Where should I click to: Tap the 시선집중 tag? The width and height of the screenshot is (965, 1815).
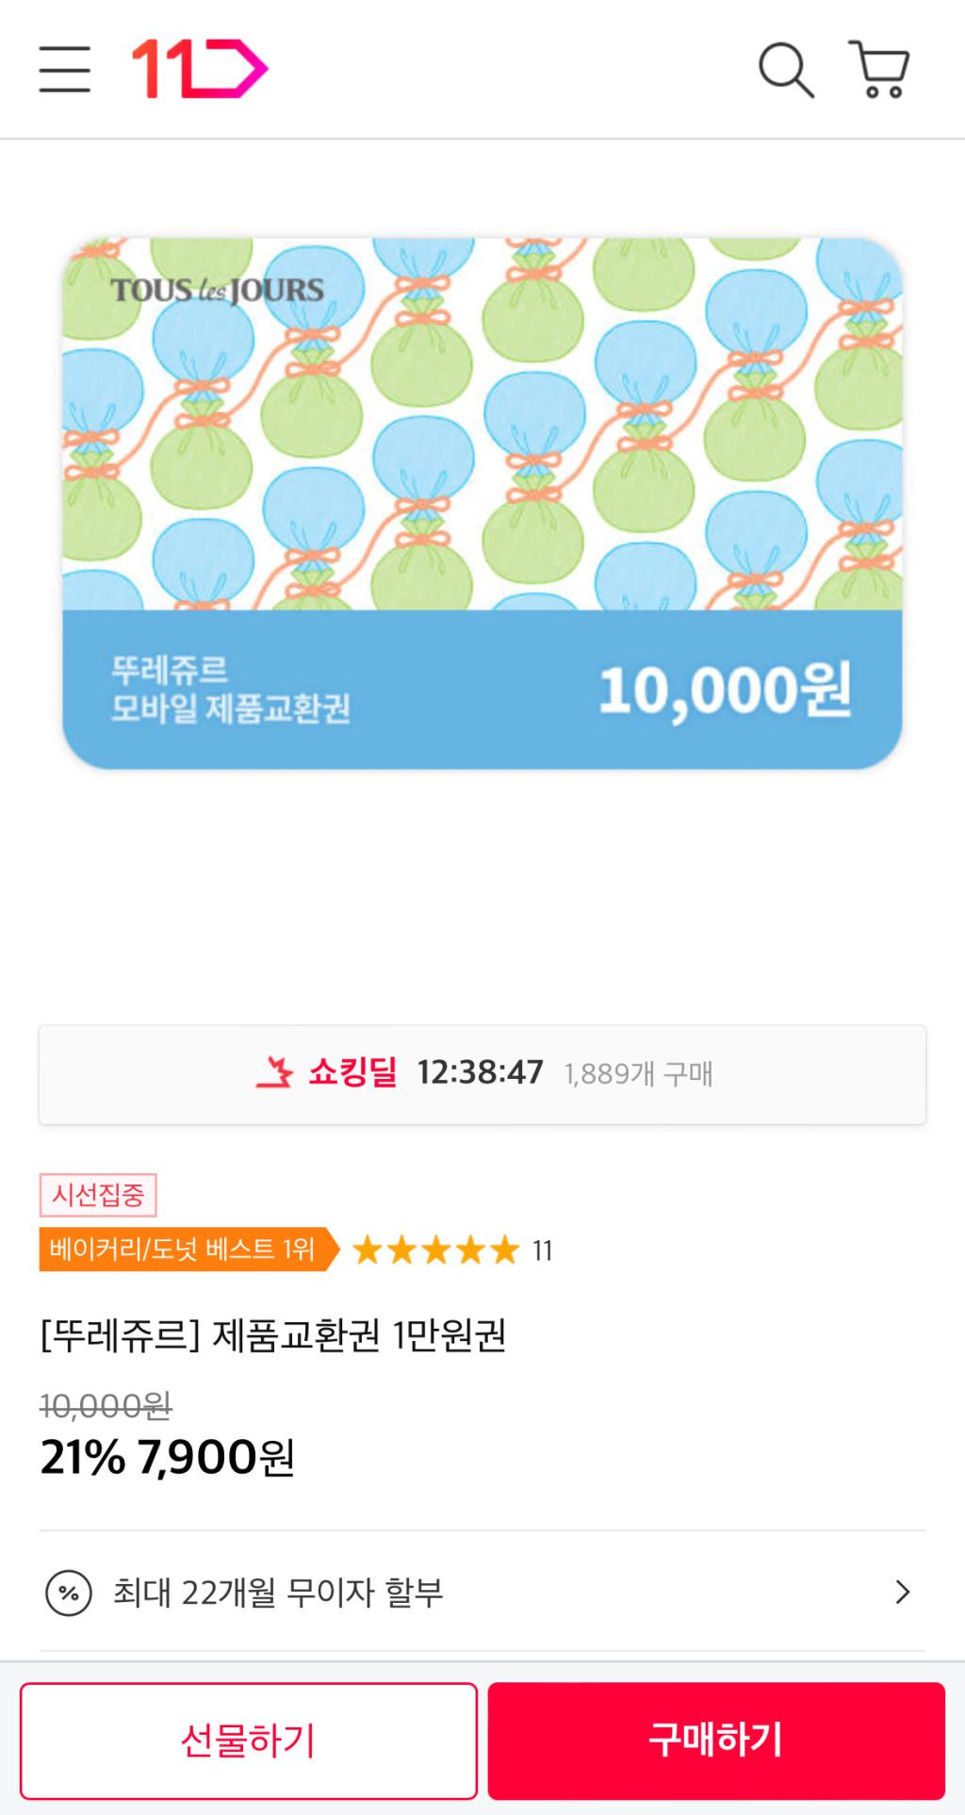click(x=98, y=1195)
